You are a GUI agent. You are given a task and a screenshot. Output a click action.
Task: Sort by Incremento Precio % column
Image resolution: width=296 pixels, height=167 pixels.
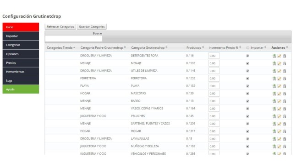point(225,47)
